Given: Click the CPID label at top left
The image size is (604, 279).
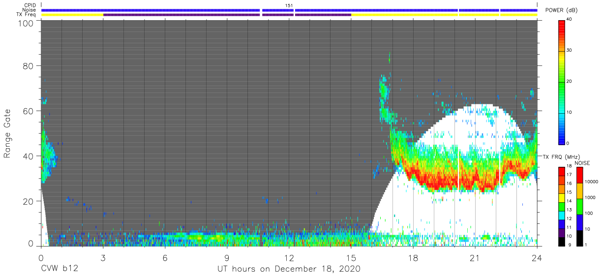Looking at the screenshot, I should (30, 5).
